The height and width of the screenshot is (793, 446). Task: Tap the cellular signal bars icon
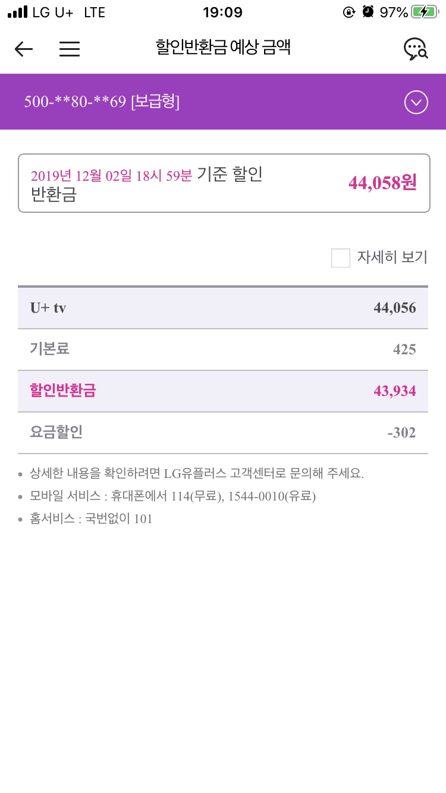click(x=18, y=12)
